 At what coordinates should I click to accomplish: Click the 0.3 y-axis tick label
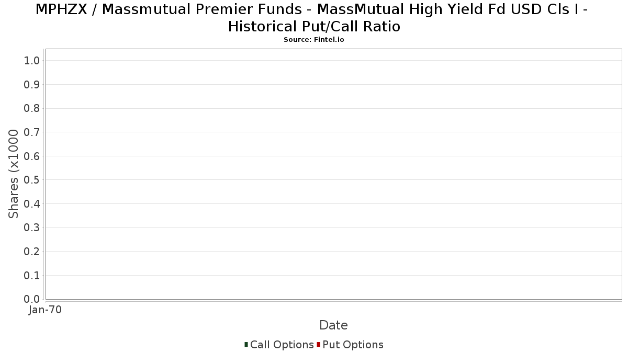click(32, 227)
